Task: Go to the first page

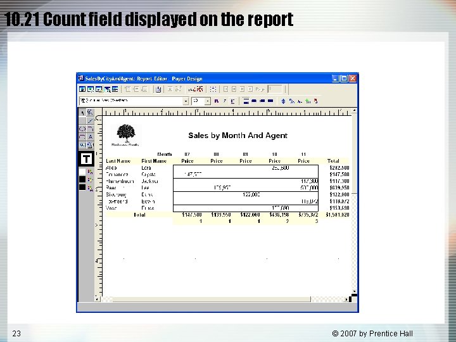Action: pyautogui.click(x=225, y=89)
